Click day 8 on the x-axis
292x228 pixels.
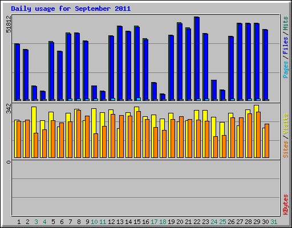79,222
